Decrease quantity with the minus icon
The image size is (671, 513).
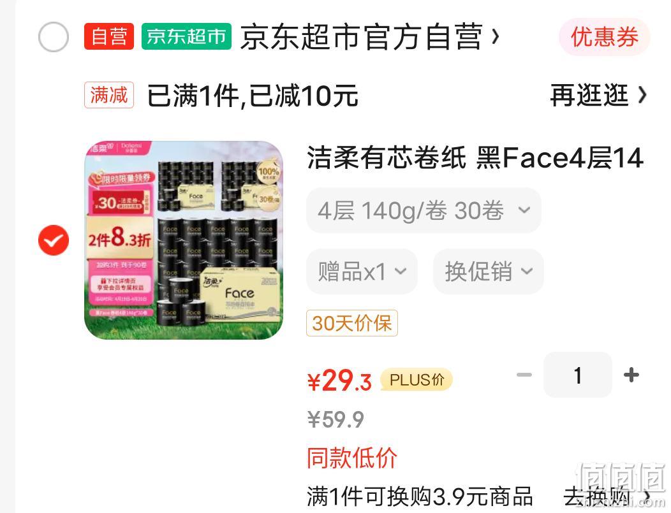pyautogui.click(x=524, y=375)
